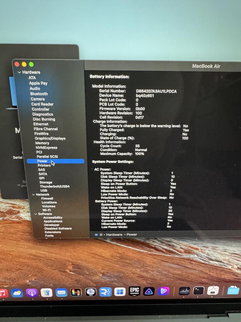241x322 pixels.
Task: Choose Parallel SCSI in the sidebar
Action: click(47, 157)
